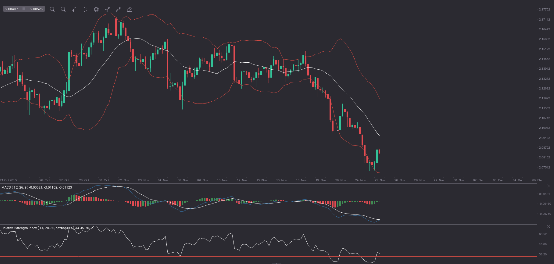Zoom in the chart with plus magnifier
This screenshot has width=554, height=264.
pos(63,9)
